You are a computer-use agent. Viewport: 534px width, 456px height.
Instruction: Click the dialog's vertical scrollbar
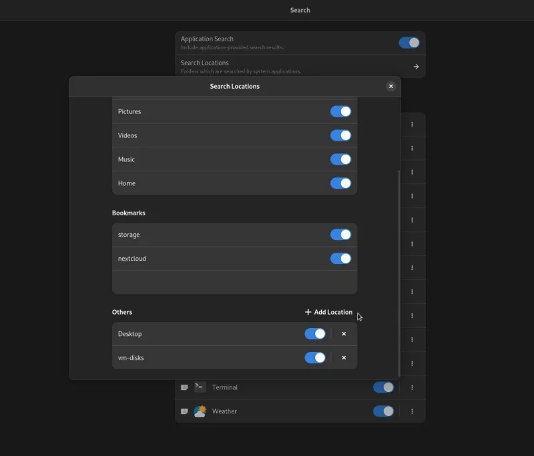point(398,273)
